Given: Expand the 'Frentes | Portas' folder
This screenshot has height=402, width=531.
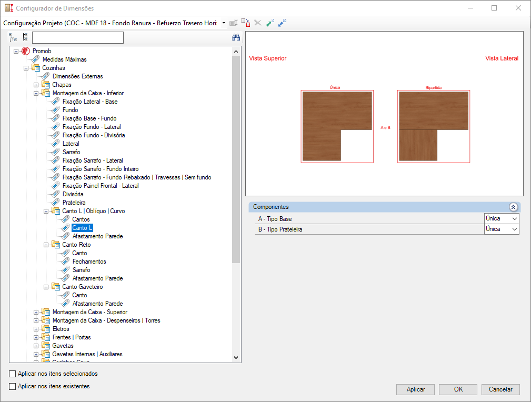Looking at the screenshot, I should (x=36, y=337).
